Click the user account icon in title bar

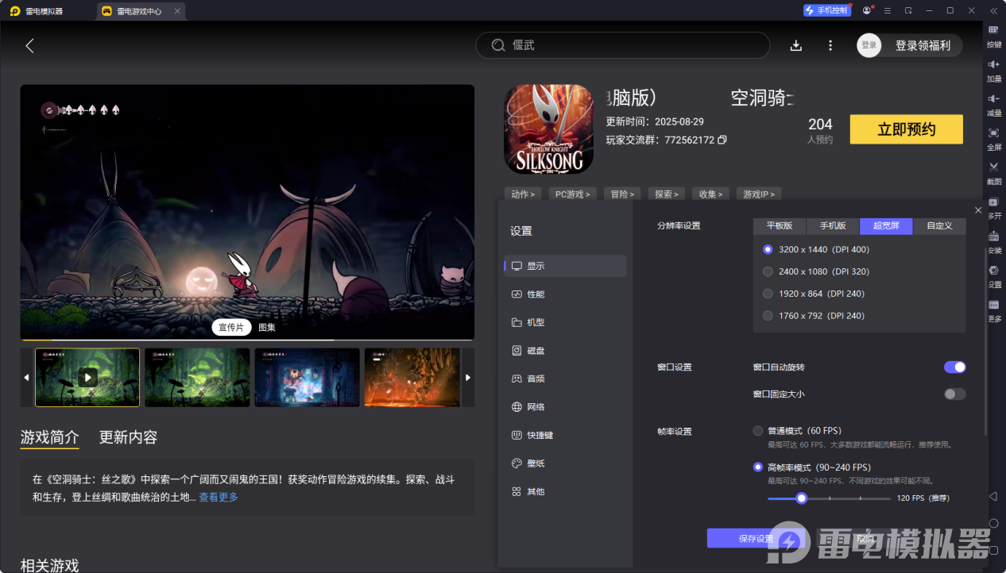[x=866, y=10]
